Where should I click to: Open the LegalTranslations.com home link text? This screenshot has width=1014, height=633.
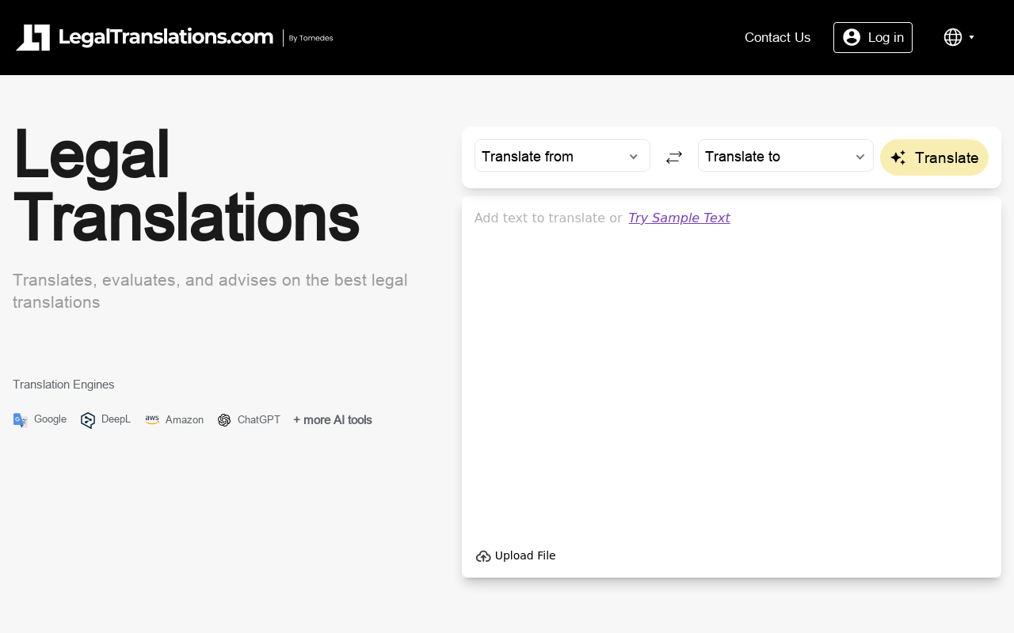click(166, 36)
